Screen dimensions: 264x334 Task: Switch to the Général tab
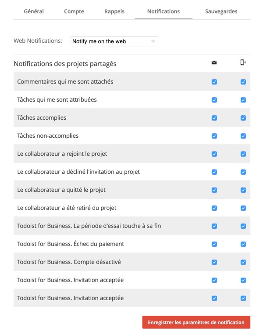pyautogui.click(x=34, y=11)
